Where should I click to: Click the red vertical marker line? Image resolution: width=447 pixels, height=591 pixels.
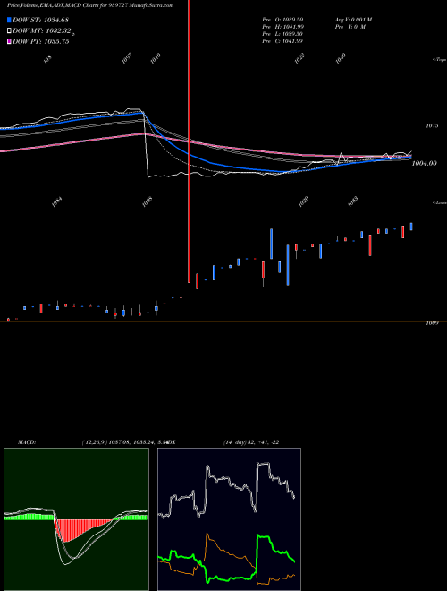(x=190, y=141)
